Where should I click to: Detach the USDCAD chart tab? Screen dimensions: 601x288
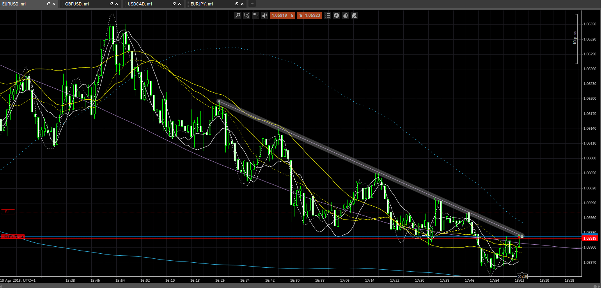[x=174, y=4]
